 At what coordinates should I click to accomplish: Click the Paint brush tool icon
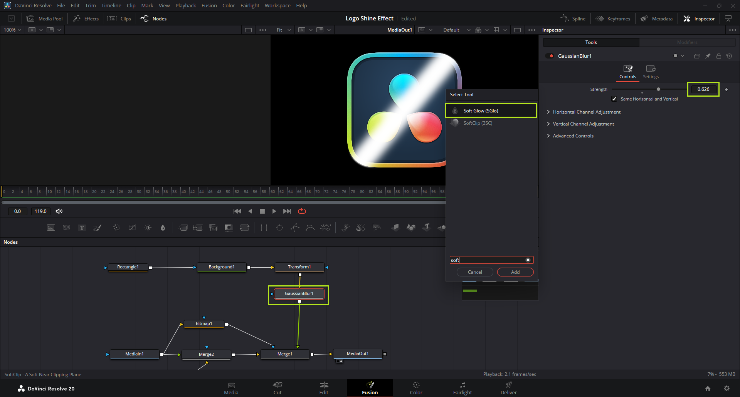point(98,228)
